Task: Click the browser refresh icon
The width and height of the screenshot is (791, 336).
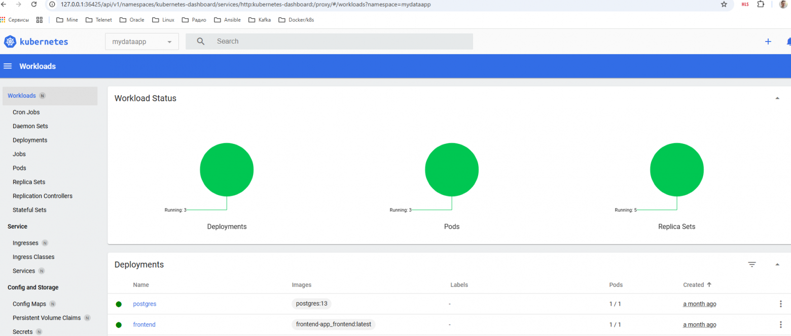Action: point(33,4)
